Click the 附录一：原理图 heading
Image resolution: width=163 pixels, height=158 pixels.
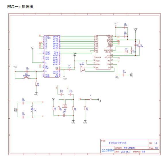(x=20, y=7)
